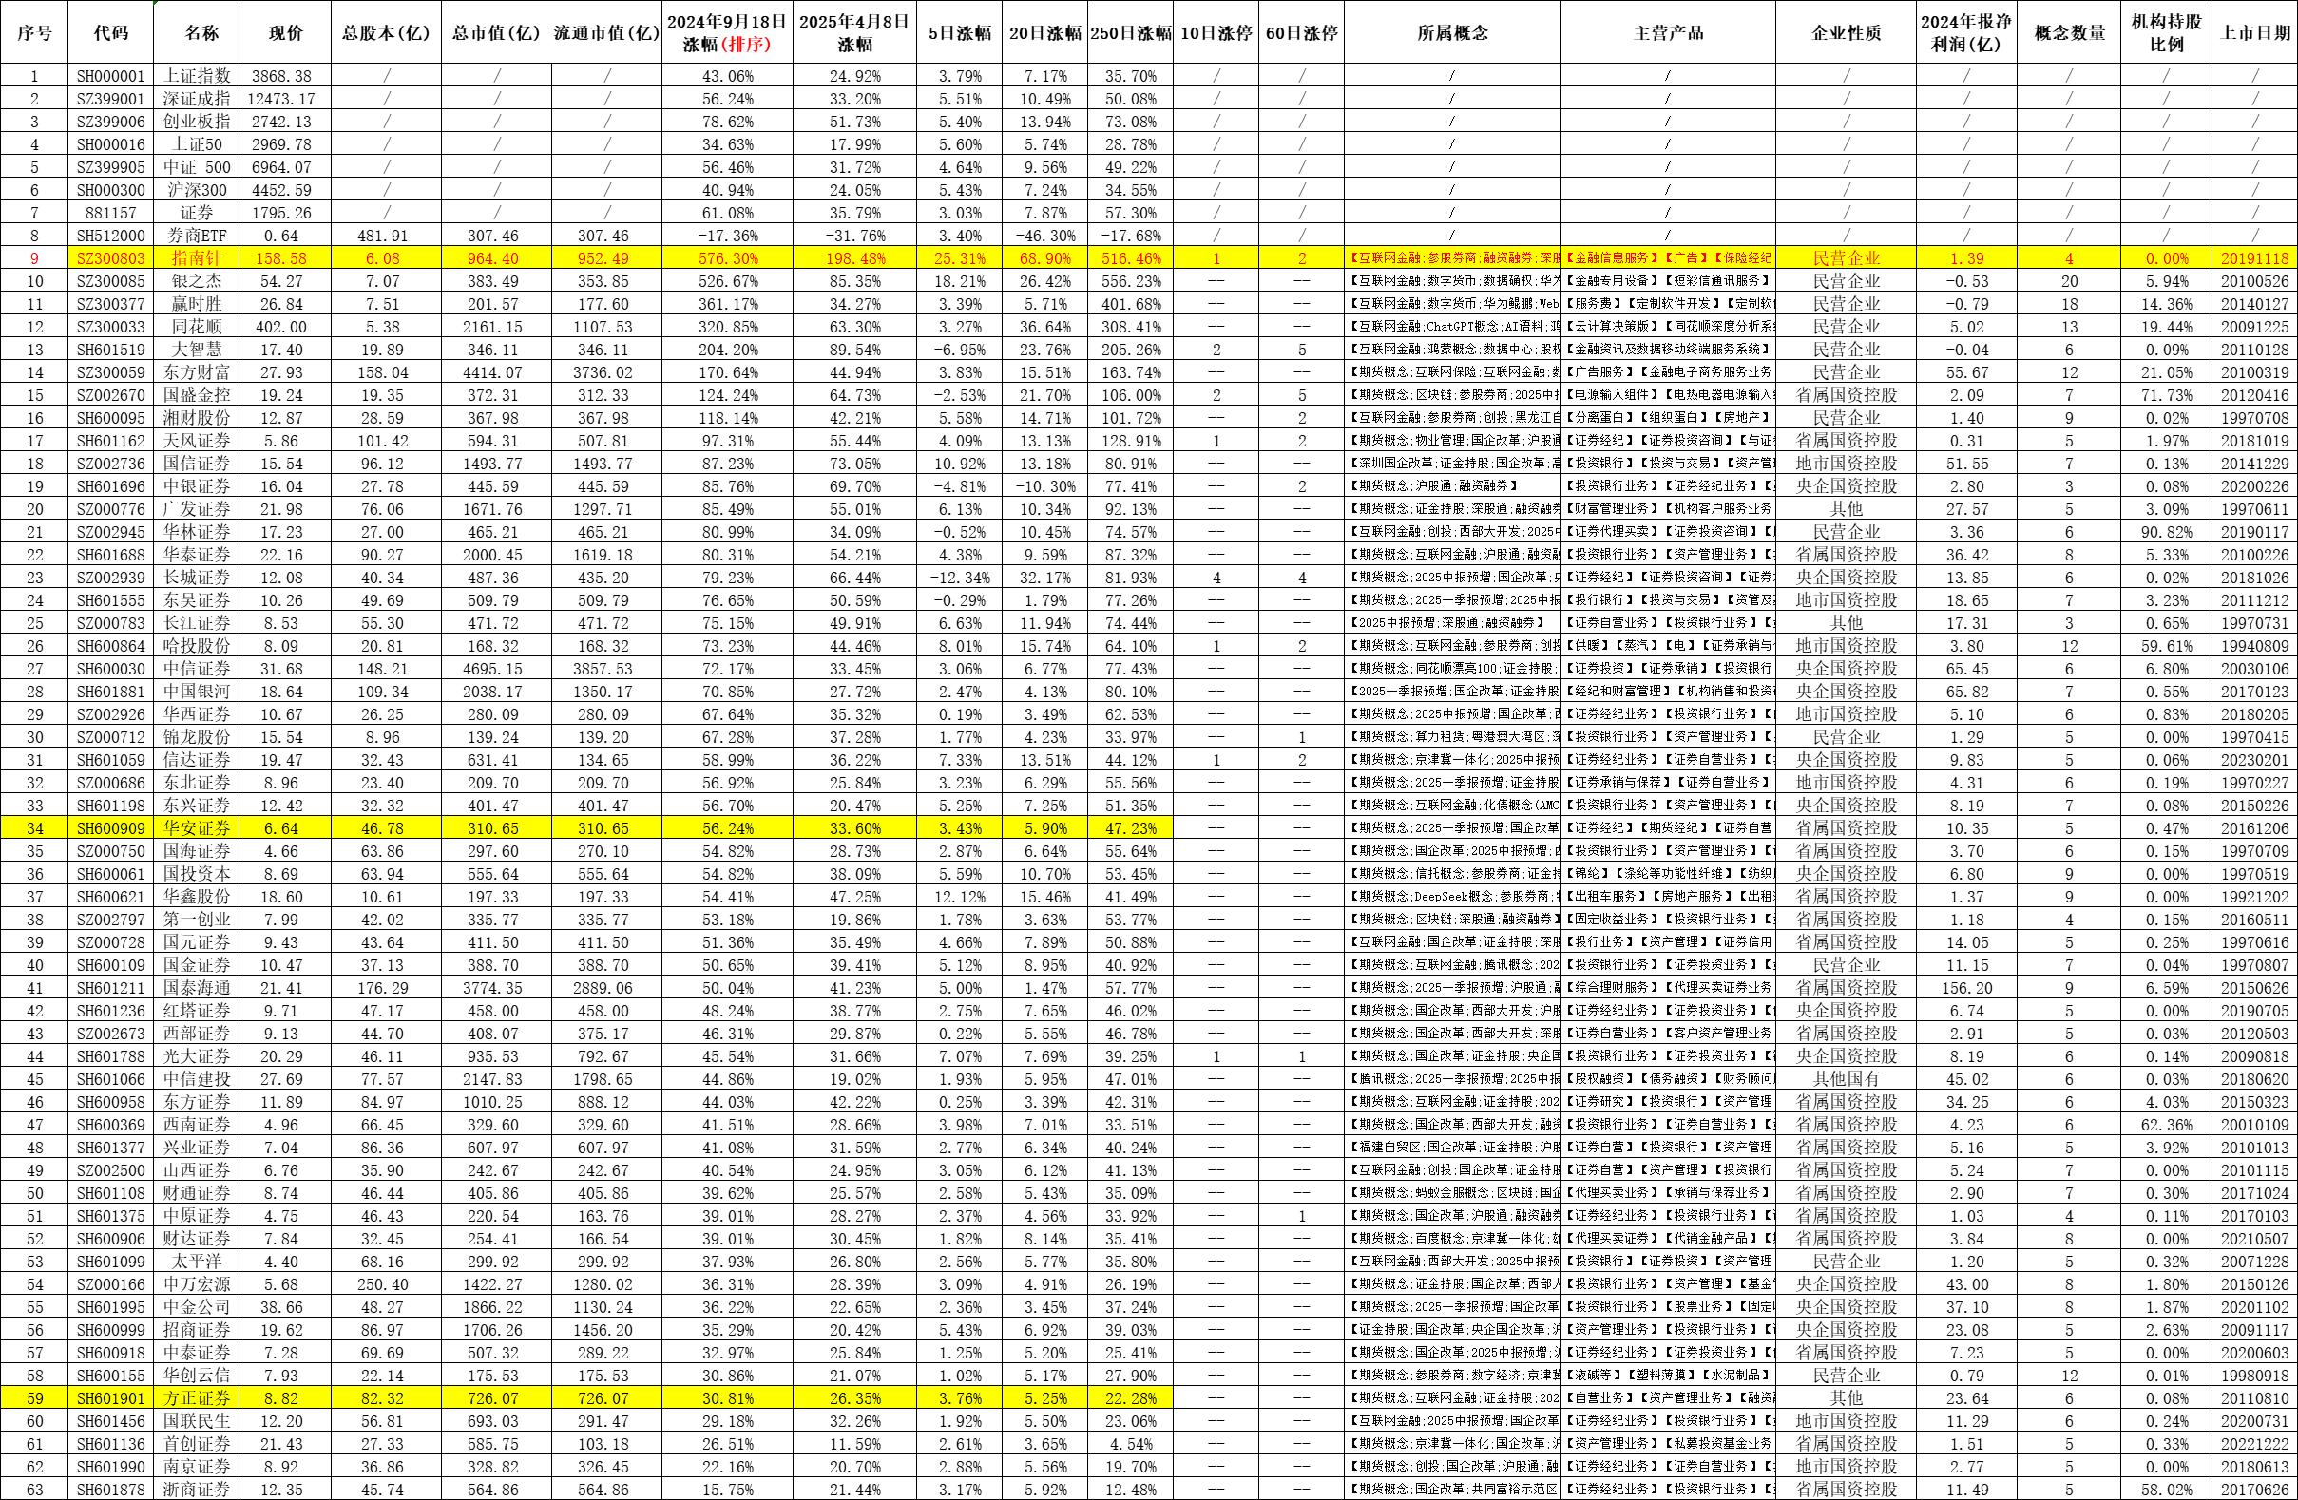Click 华林证券's institutional holding 90.82%
The height and width of the screenshot is (1500, 2298).
click(x=2167, y=532)
